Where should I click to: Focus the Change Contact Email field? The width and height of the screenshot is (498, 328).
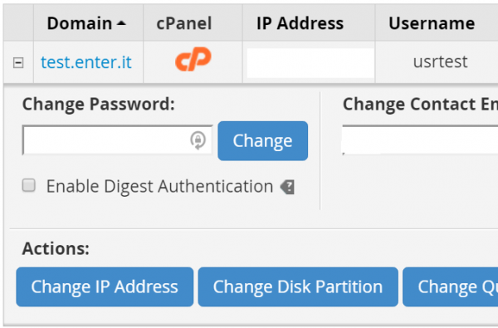tap(420, 140)
